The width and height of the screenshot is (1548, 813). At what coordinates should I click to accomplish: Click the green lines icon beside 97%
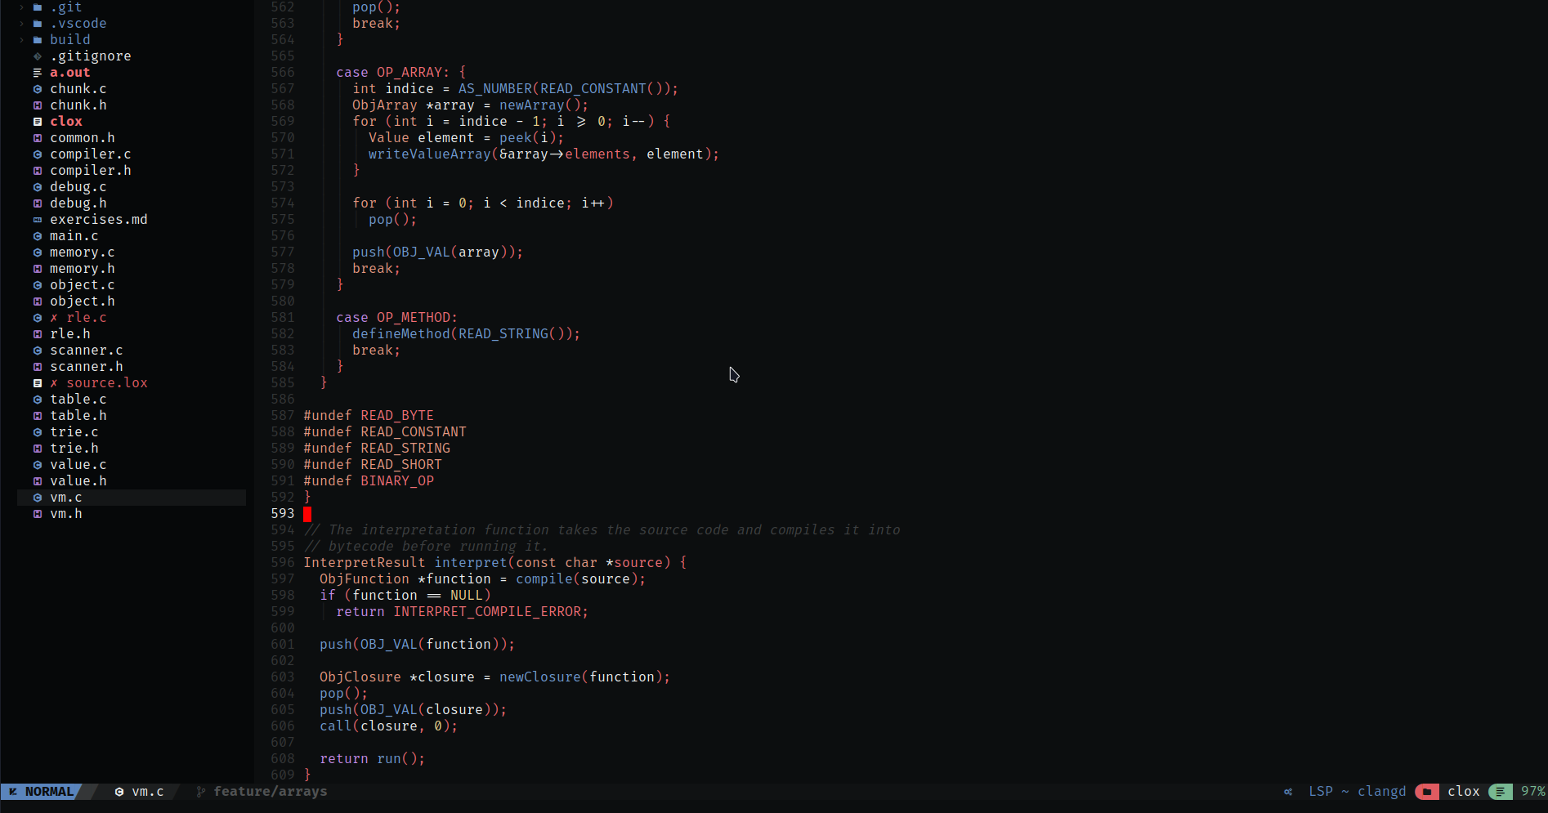1500,792
